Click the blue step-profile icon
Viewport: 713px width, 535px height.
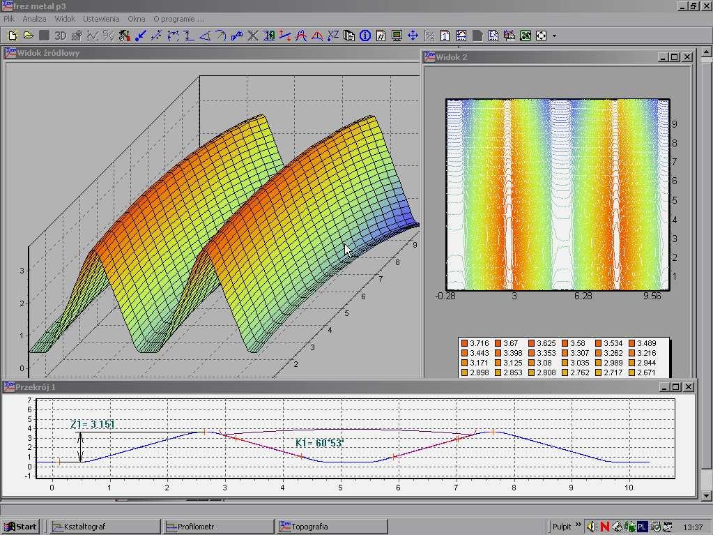point(237,36)
